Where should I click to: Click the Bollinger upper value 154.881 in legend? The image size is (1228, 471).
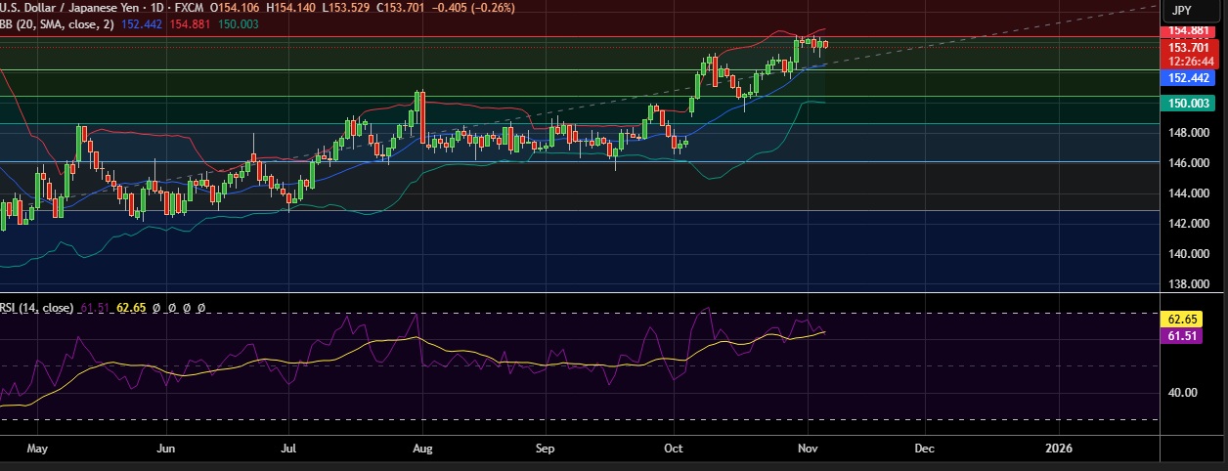[188, 23]
